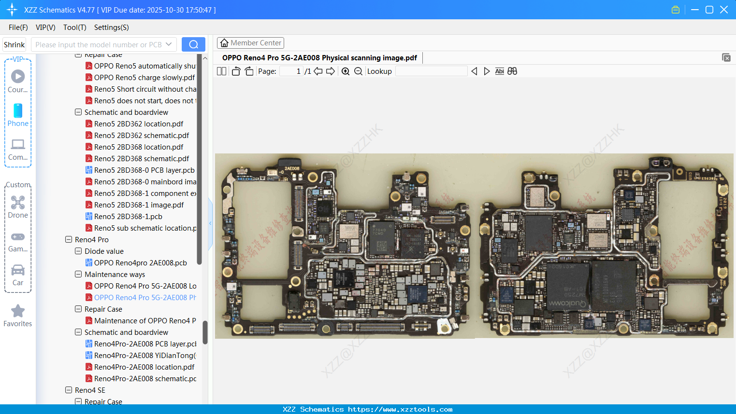Toggle the two-page split view icon
Viewport: 736px width, 414px height.
(221, 71)
